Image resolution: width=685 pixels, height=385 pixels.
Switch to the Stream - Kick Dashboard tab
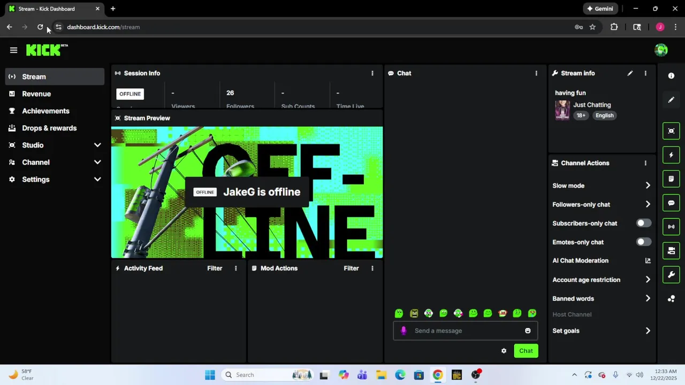click(x=54, y=9)
